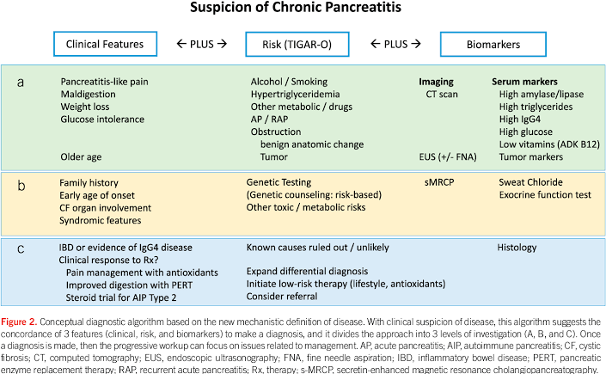The width and height of the screenshot is (606, 374).
Task: Click the Biomarkers box
Action: point(484,42)
